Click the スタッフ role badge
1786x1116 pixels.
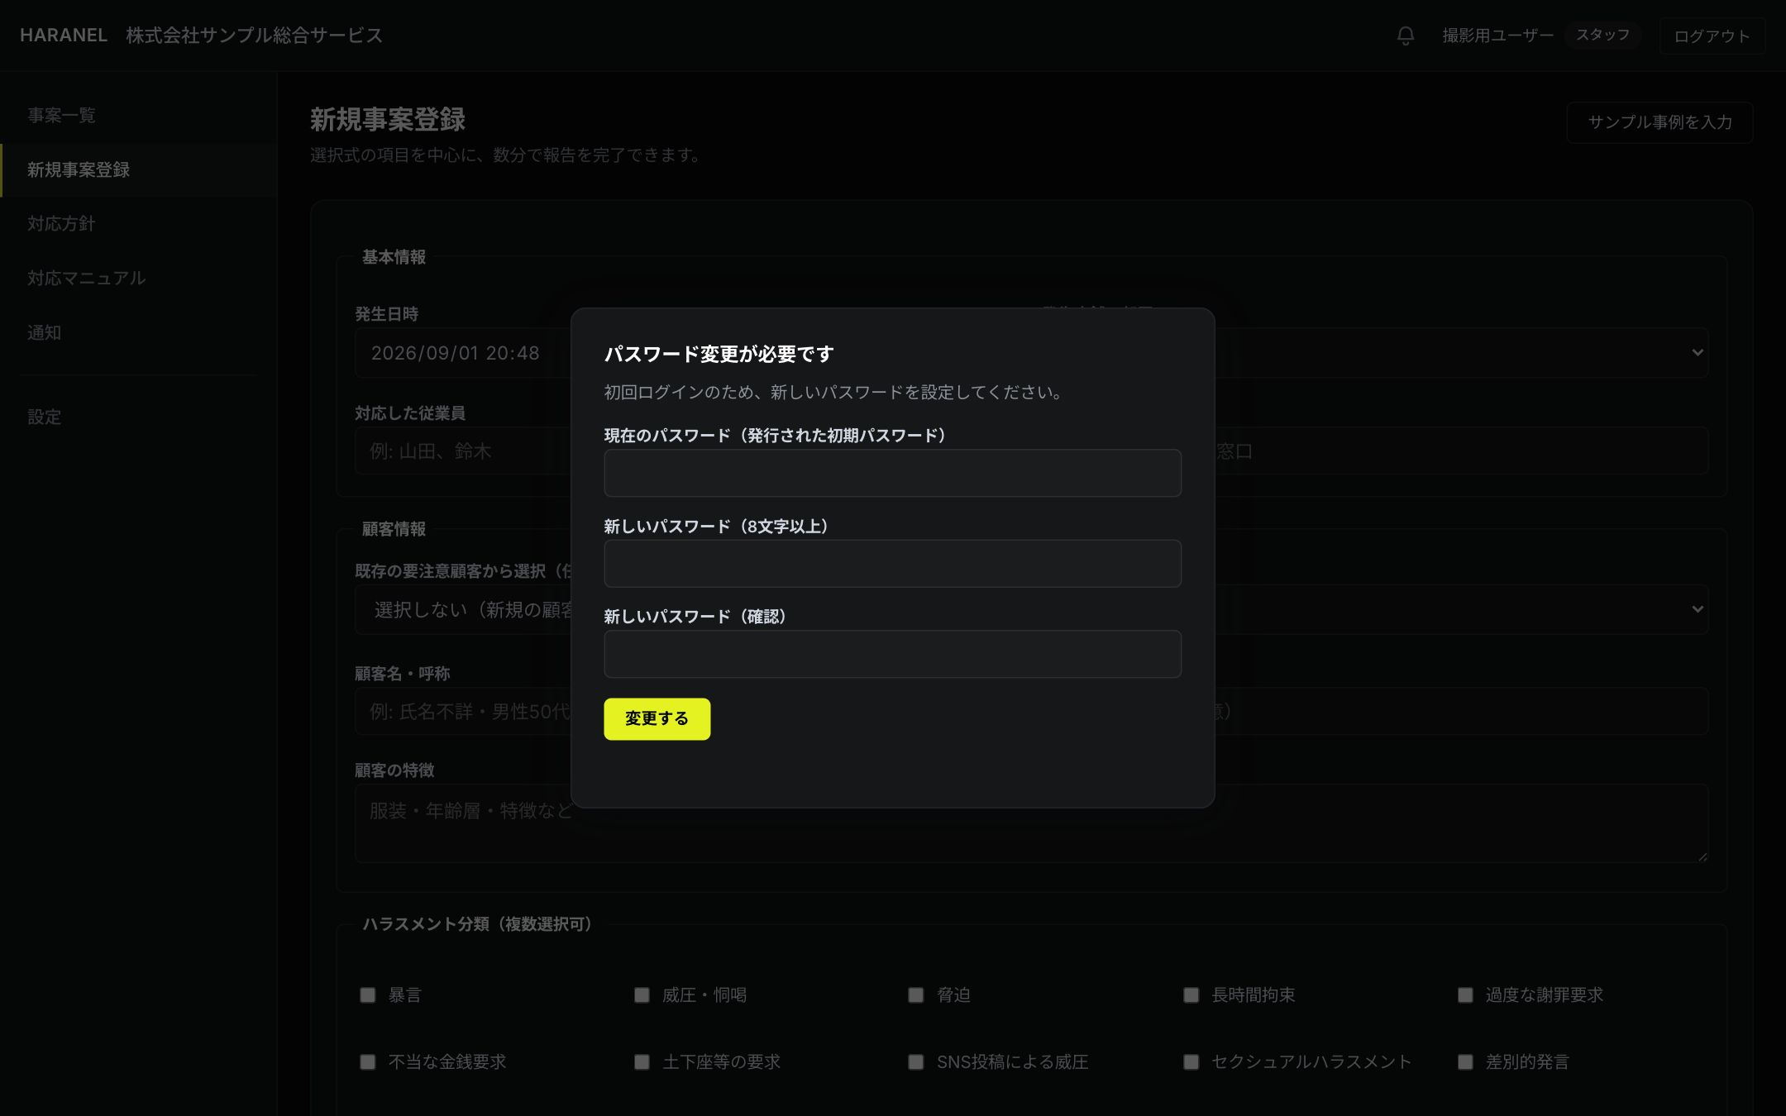[1602, 35]
